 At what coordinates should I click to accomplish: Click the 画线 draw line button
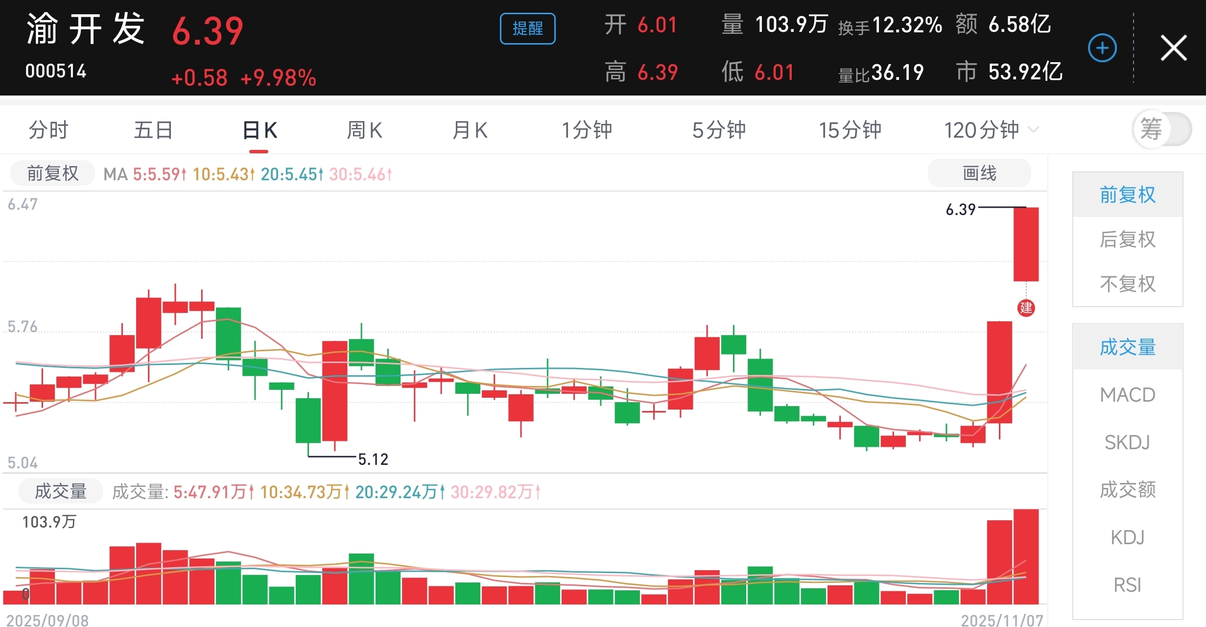click(979, 173)
